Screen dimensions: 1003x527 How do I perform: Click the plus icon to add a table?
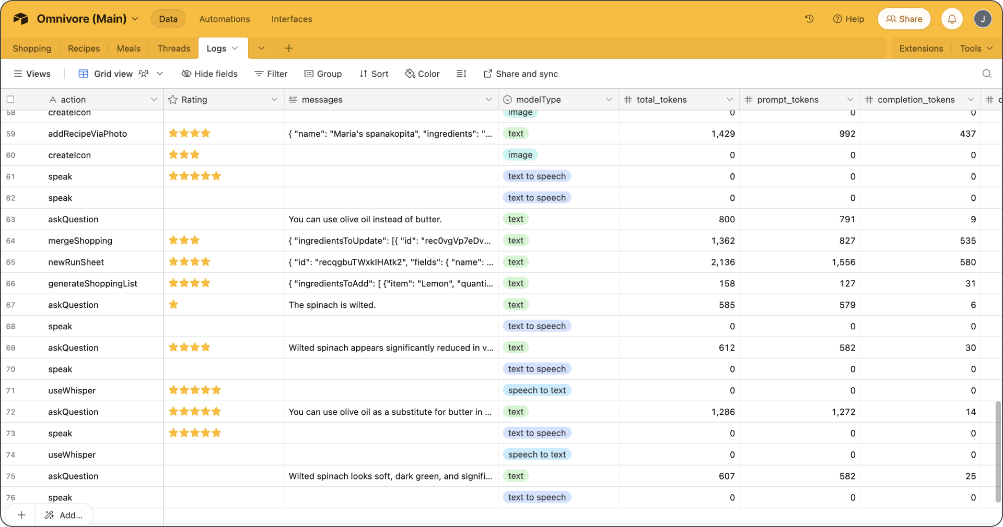click(289, 48)
